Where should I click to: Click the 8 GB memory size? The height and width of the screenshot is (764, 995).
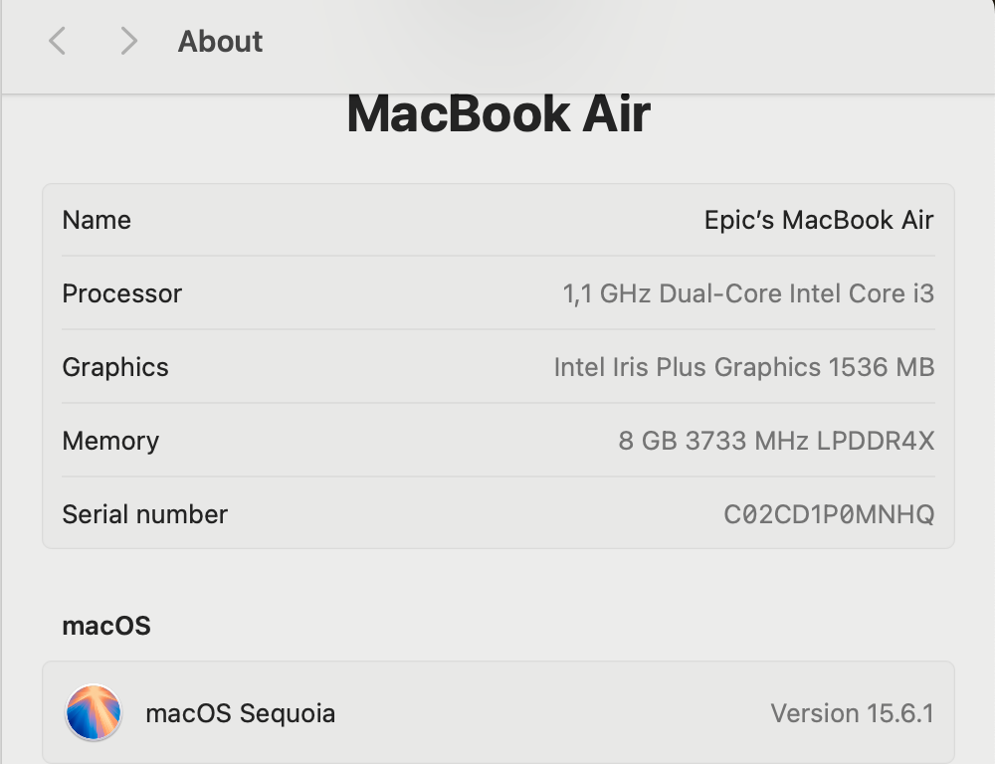[648, 441]
